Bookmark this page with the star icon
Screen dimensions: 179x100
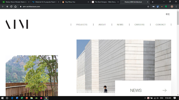tap(148, 7)
